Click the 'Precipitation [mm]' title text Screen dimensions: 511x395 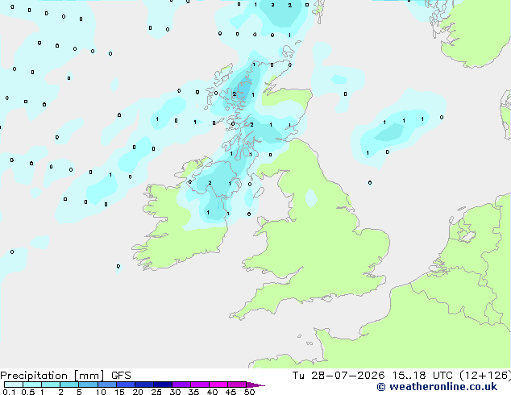coord(52,376)
